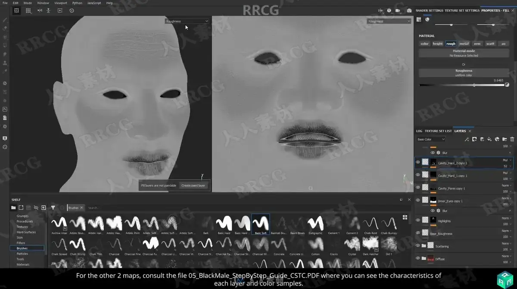Add a smart material icon in Layers
This screenshot has height=289, width=517.
tap(497, 139)
